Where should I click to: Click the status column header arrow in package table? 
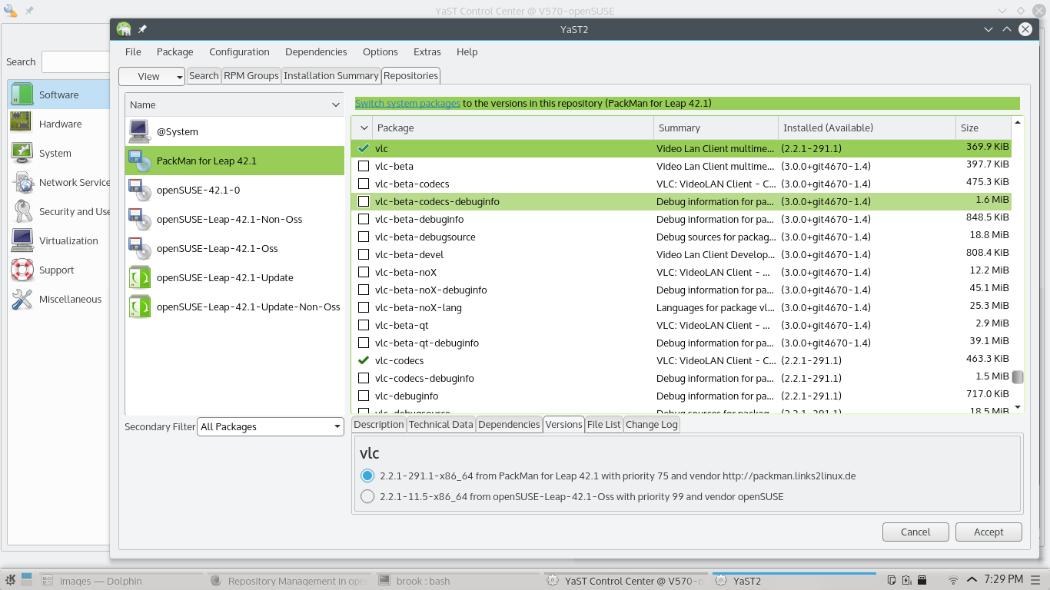[x=364, y=128]
